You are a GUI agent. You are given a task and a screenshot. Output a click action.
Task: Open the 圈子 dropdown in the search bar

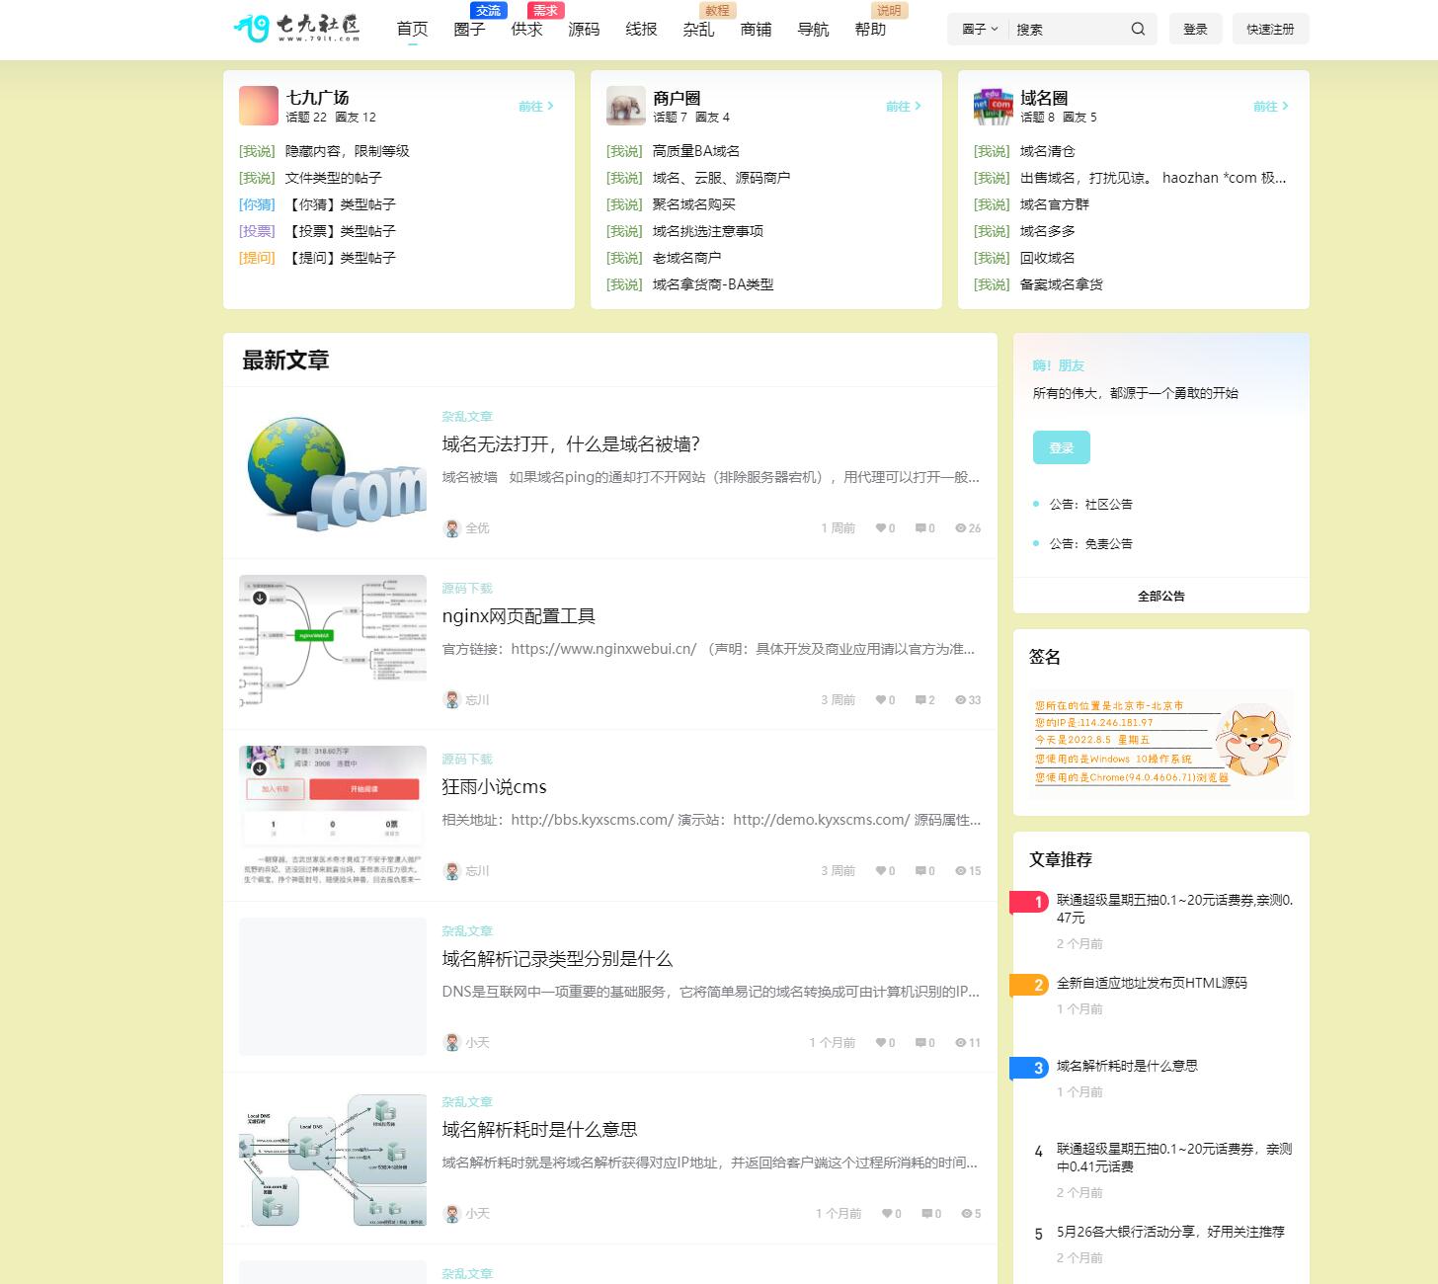click(x=980, y=30)
